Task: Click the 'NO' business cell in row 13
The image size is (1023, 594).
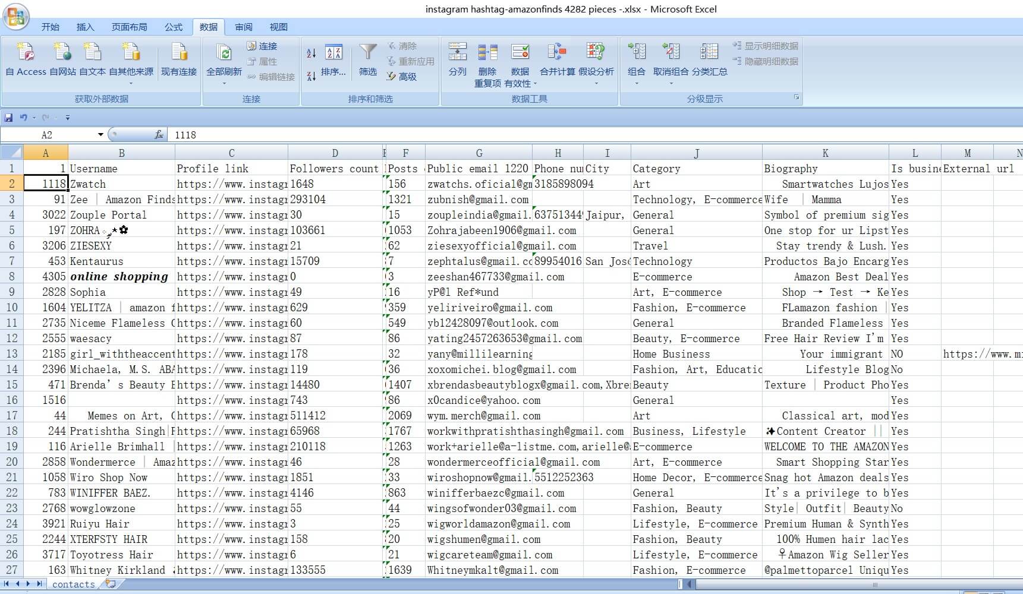Action: point(915,354)
